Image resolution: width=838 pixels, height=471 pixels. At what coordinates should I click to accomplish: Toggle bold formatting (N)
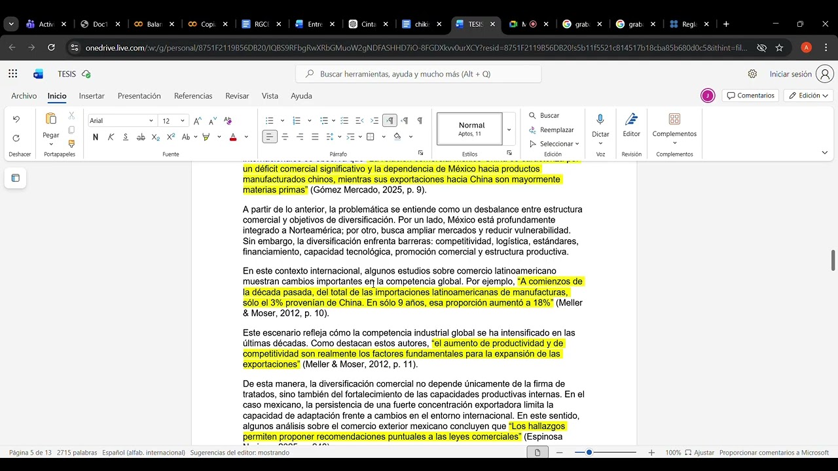click(96, 137)
